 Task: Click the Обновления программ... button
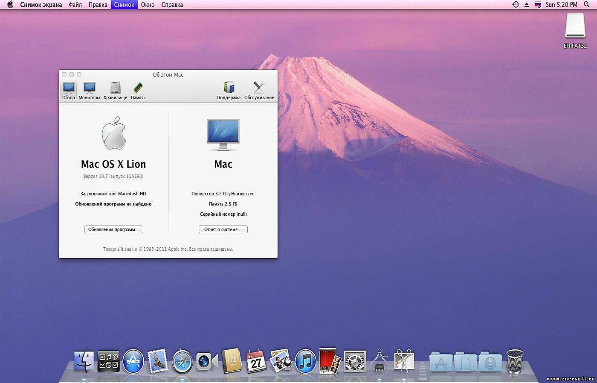(114, 229)
